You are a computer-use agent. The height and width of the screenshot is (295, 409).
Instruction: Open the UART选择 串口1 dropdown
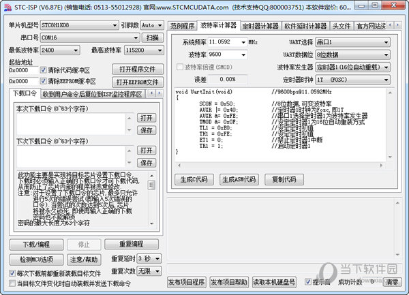click(353, 42)
